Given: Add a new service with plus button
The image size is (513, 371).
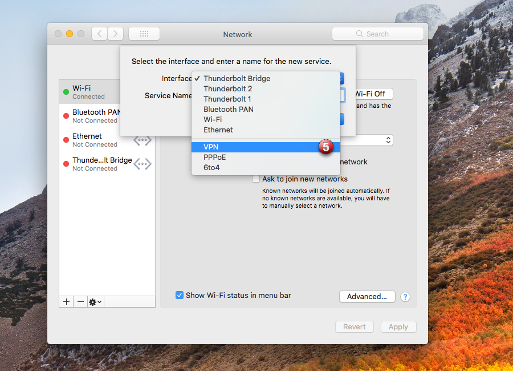Looking at the screenshot, I should click(67, 301).
